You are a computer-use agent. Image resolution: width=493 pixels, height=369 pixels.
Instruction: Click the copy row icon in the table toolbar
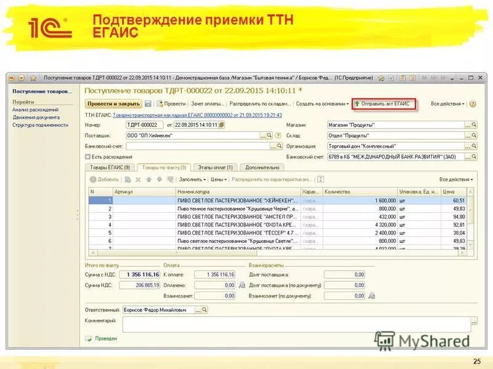point(128,180)
